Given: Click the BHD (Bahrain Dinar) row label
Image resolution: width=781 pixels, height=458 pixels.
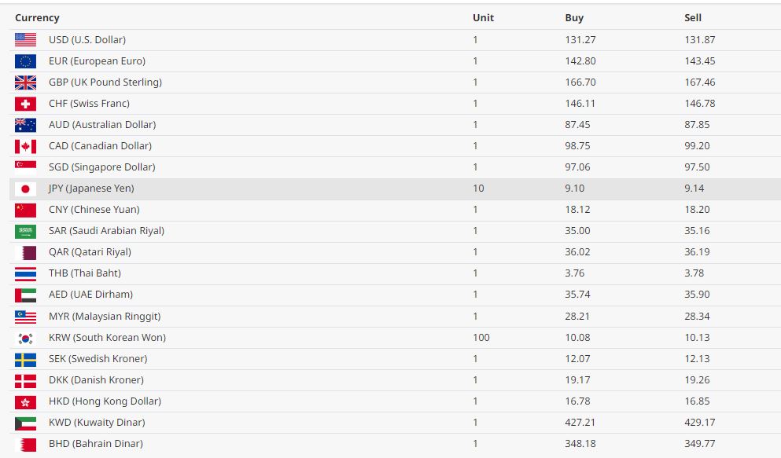Looking at the screenshot, I should (96, 444).
